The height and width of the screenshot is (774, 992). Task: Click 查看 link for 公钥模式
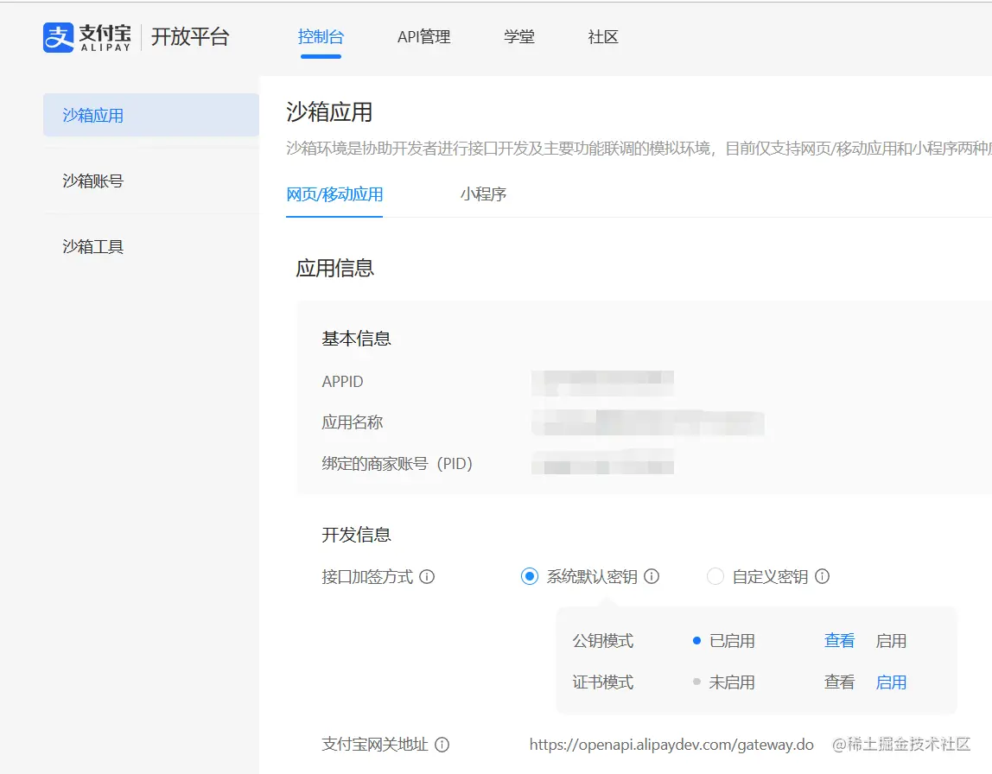(x=840, y=641)
